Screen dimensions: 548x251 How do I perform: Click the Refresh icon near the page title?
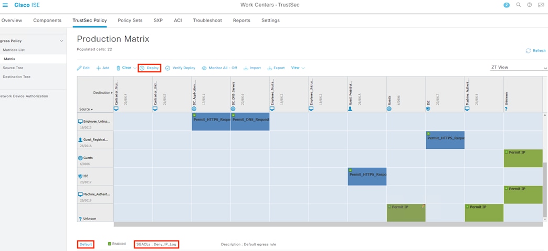(528, 51)
